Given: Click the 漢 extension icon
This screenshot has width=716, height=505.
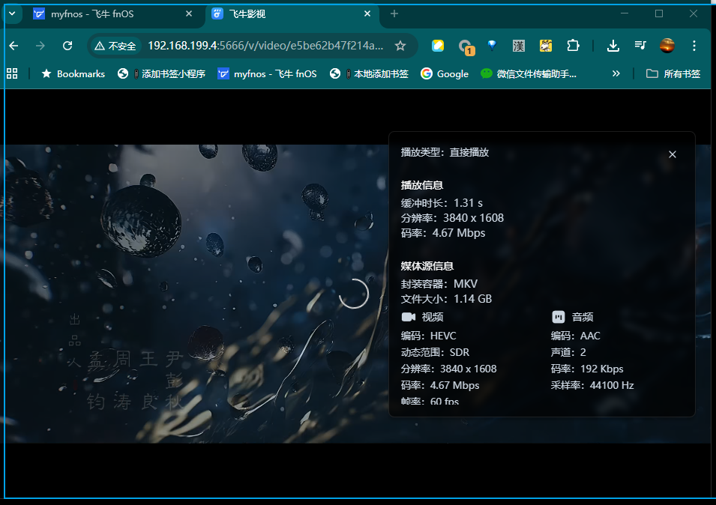Looking at the screenshot, I should [x=519, y=46].
